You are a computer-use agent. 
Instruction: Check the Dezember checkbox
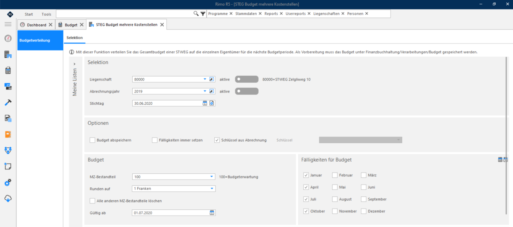pos(364,211)
